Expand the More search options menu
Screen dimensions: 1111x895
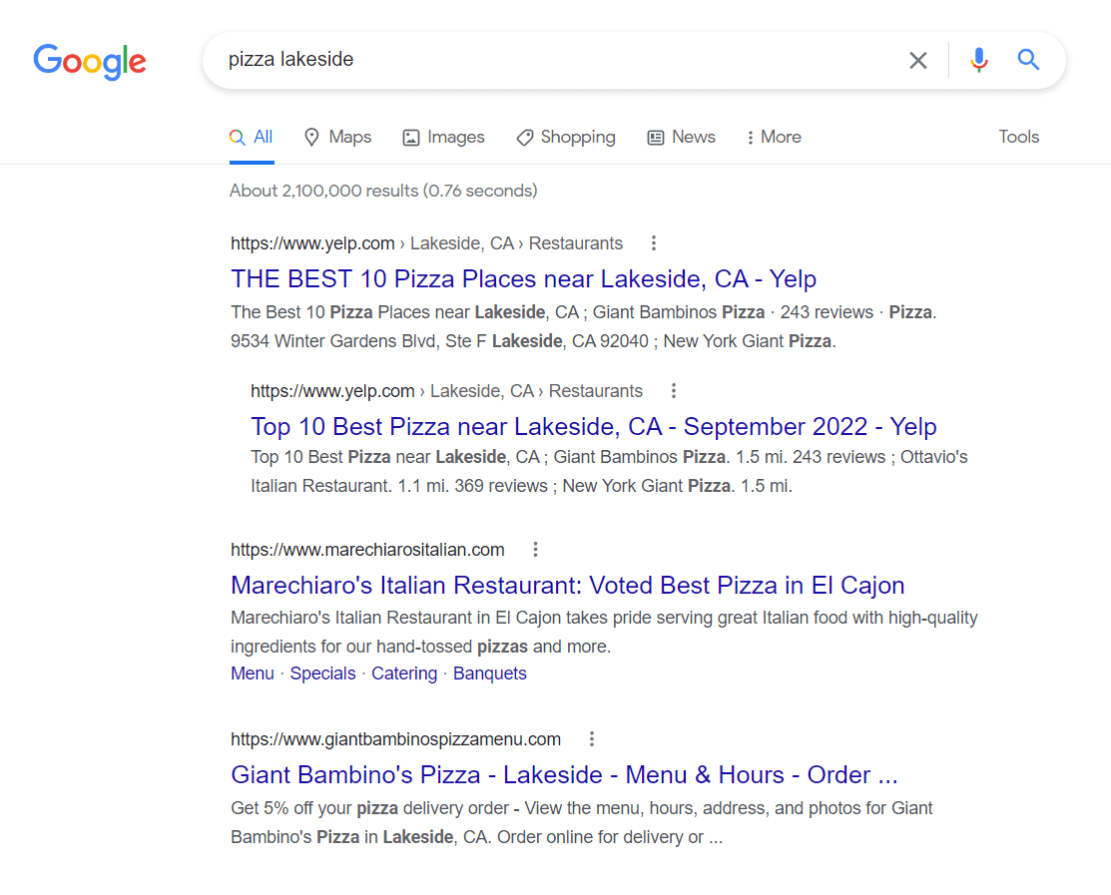click(x=774, y=137)
